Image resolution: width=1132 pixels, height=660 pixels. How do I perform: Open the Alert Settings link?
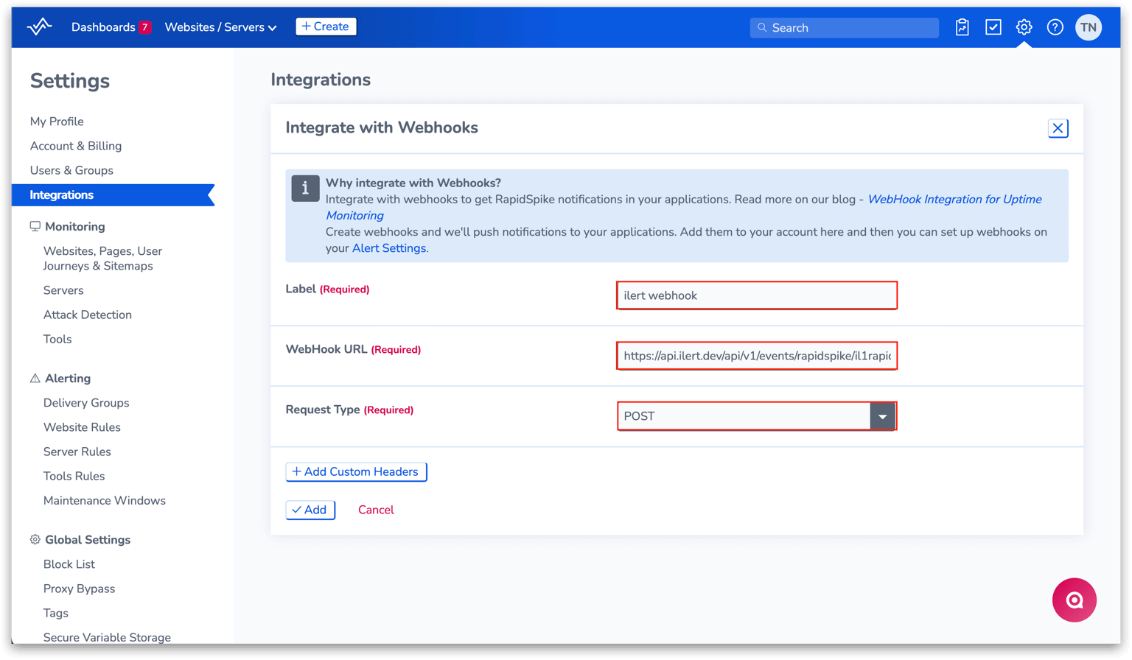(x=389, y=248)
